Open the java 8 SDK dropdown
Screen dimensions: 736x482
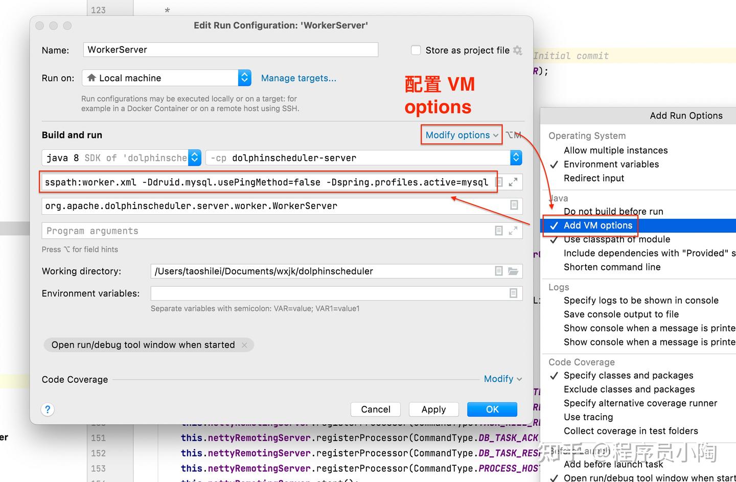(x=194, y=157)
